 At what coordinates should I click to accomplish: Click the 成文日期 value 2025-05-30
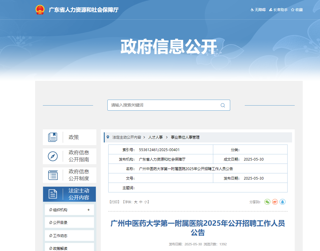(x=254, y=159)
